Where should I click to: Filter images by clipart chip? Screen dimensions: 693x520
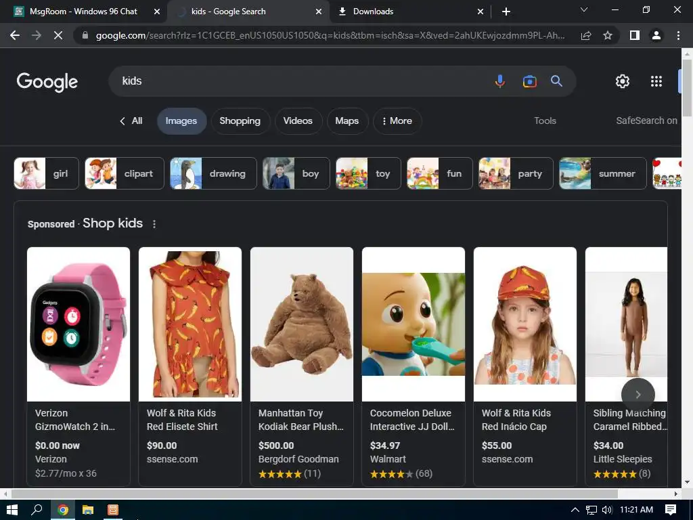(x=125, y=173)
